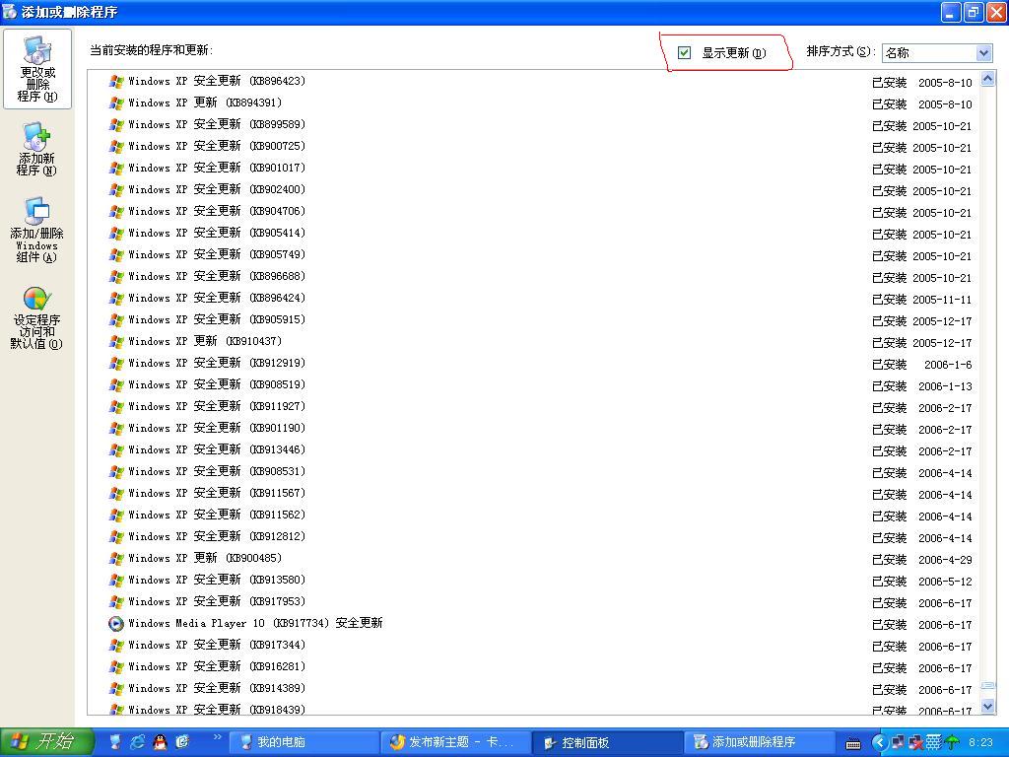The height and width of the screenshot is (757, 1009).
Task: Select Windows XP 安全更新 (KB911927) entry
Action: click(x=216, y=407)
